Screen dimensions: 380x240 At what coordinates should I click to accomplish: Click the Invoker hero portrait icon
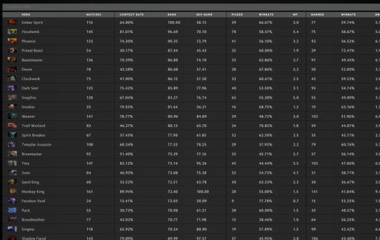12,107
